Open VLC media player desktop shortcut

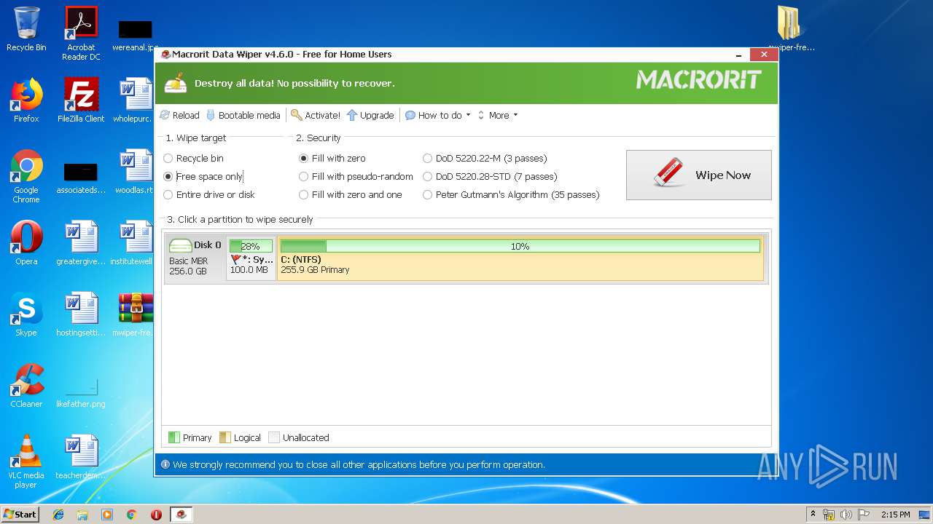[x=26, y=461]
